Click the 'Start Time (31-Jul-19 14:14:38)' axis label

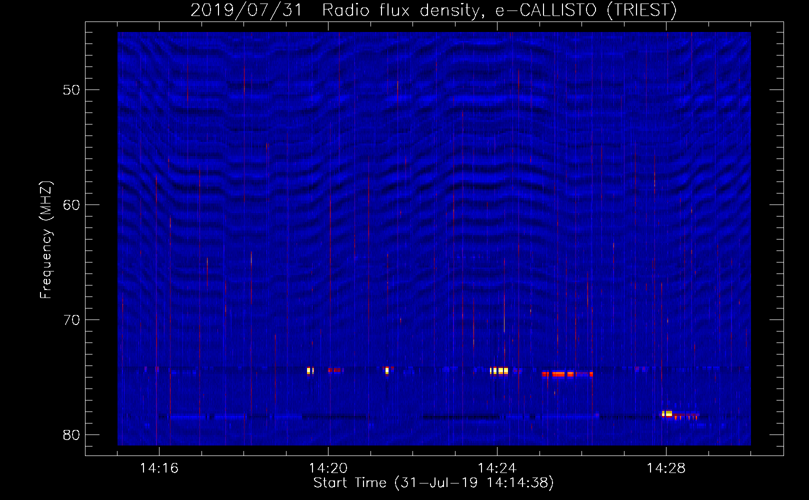point(433,483)
